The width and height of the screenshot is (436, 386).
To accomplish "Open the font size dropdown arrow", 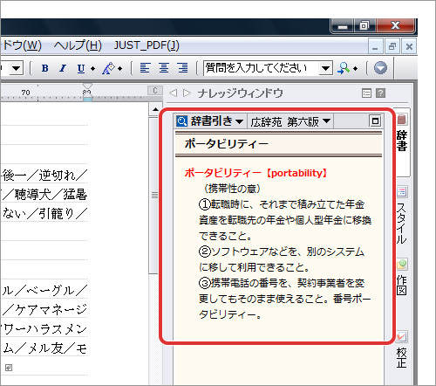I will coord(16,68).
